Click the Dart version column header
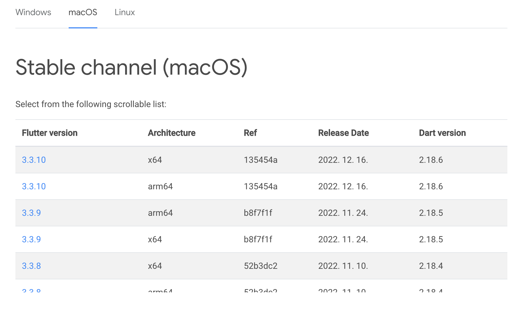Screen dimensions: 519x311 (442, 133)
